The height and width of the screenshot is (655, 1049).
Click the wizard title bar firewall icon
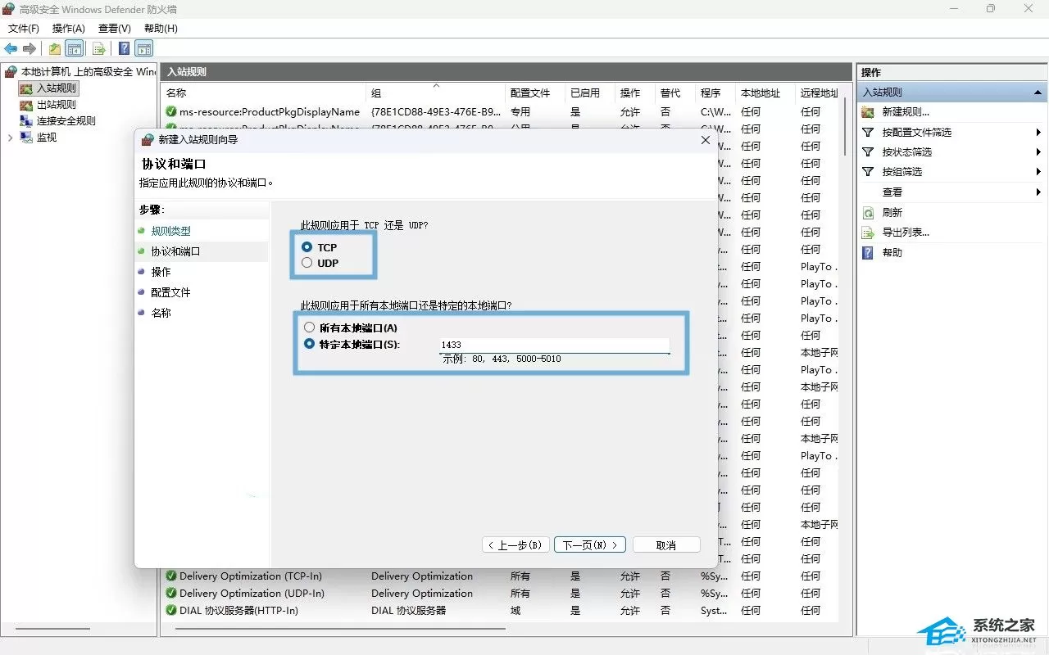(148, 140)
